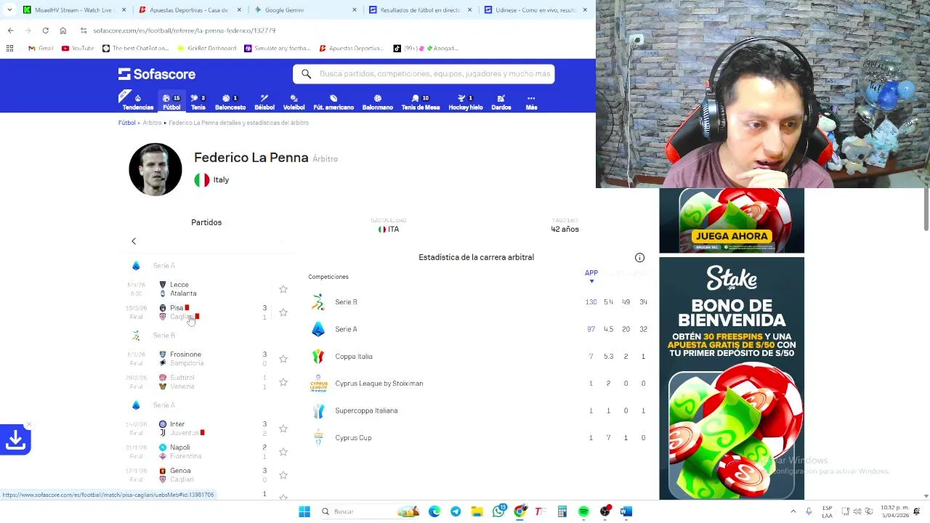
Task: Show info about career statistics
Action: coord(639,257)
